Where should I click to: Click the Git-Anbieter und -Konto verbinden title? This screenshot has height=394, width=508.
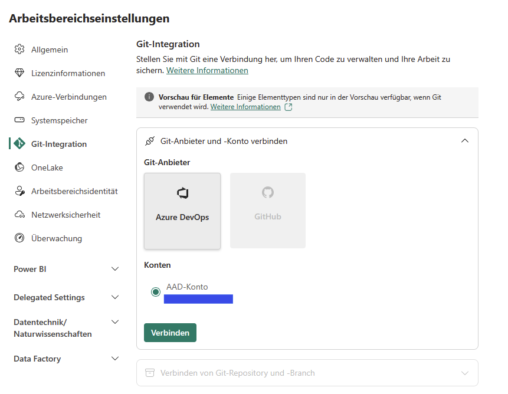pyautogui.click(x=224, y=141)
